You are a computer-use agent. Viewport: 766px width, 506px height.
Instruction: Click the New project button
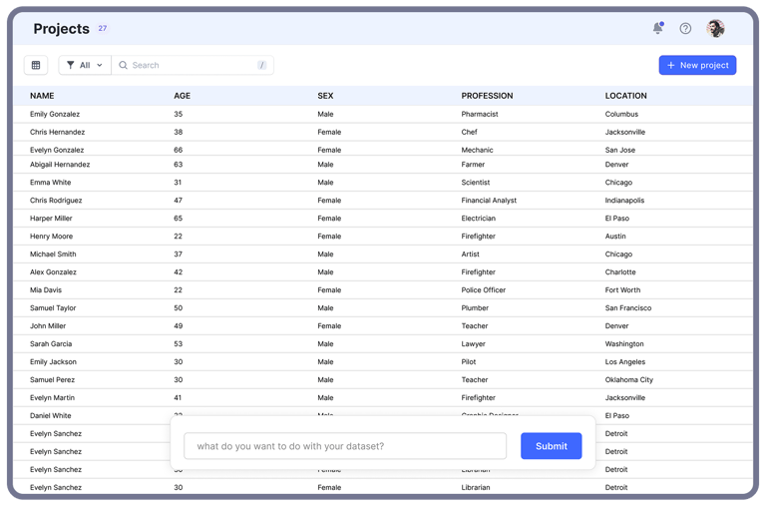click(697, 65)
